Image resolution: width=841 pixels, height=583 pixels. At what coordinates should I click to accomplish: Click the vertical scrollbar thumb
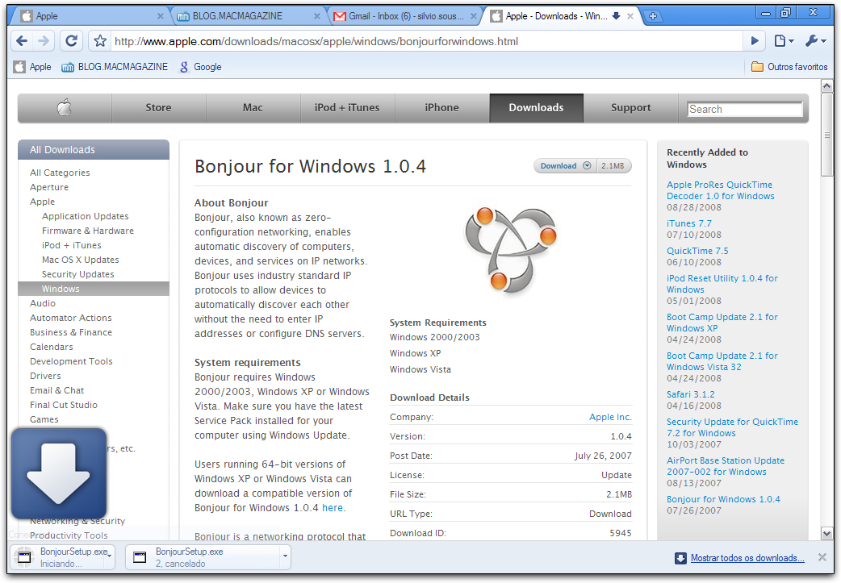827,135
